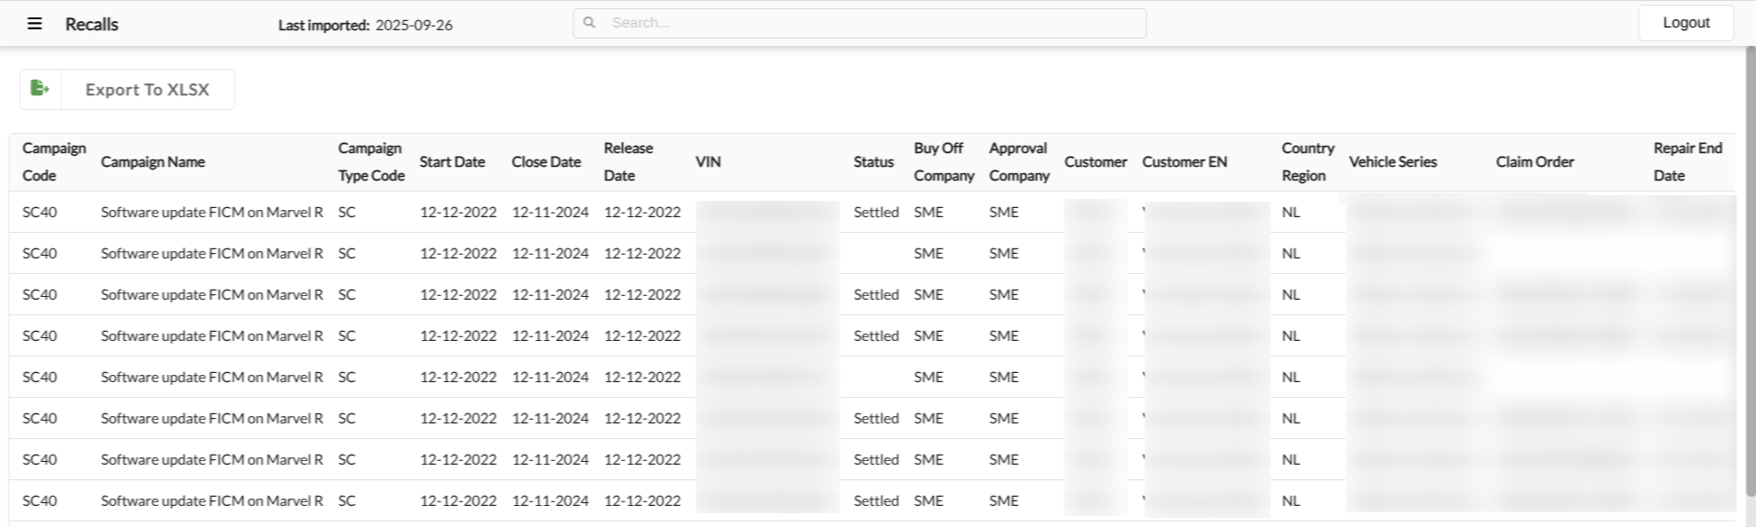Click the Buy Off Company header

click(943, 161)
